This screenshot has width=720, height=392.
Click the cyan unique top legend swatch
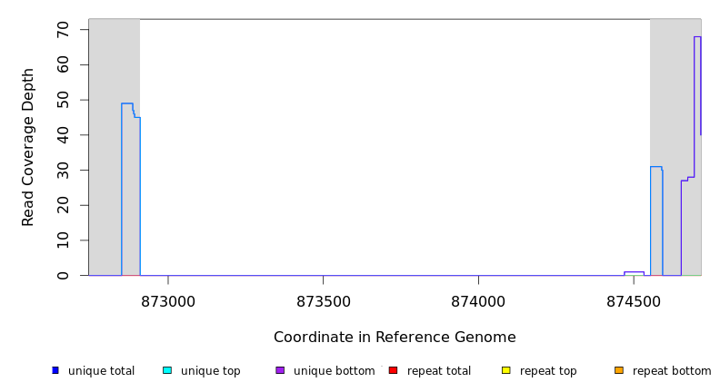pos(166,370)
